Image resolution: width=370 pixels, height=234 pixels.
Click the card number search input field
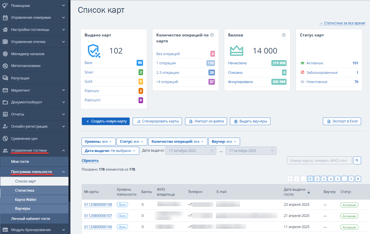[x=319, y=160]
